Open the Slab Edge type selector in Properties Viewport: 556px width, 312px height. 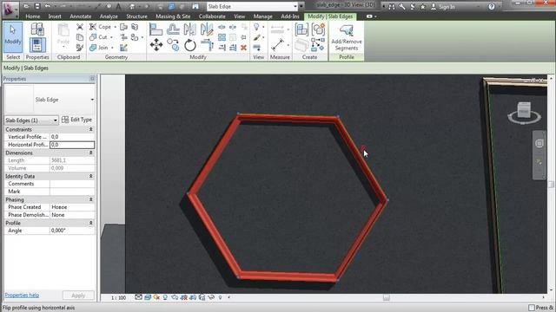click(50, 100)
